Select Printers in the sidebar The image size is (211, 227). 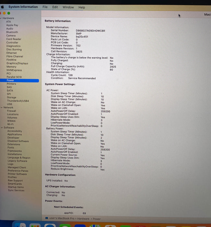[11, 84]
